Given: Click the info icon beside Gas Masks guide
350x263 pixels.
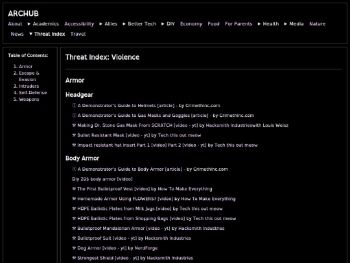Looking at the screenshot, I should click(74, 116).
